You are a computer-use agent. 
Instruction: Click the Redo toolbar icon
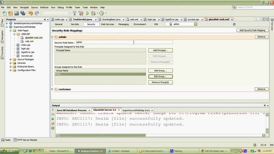(37, 13)
